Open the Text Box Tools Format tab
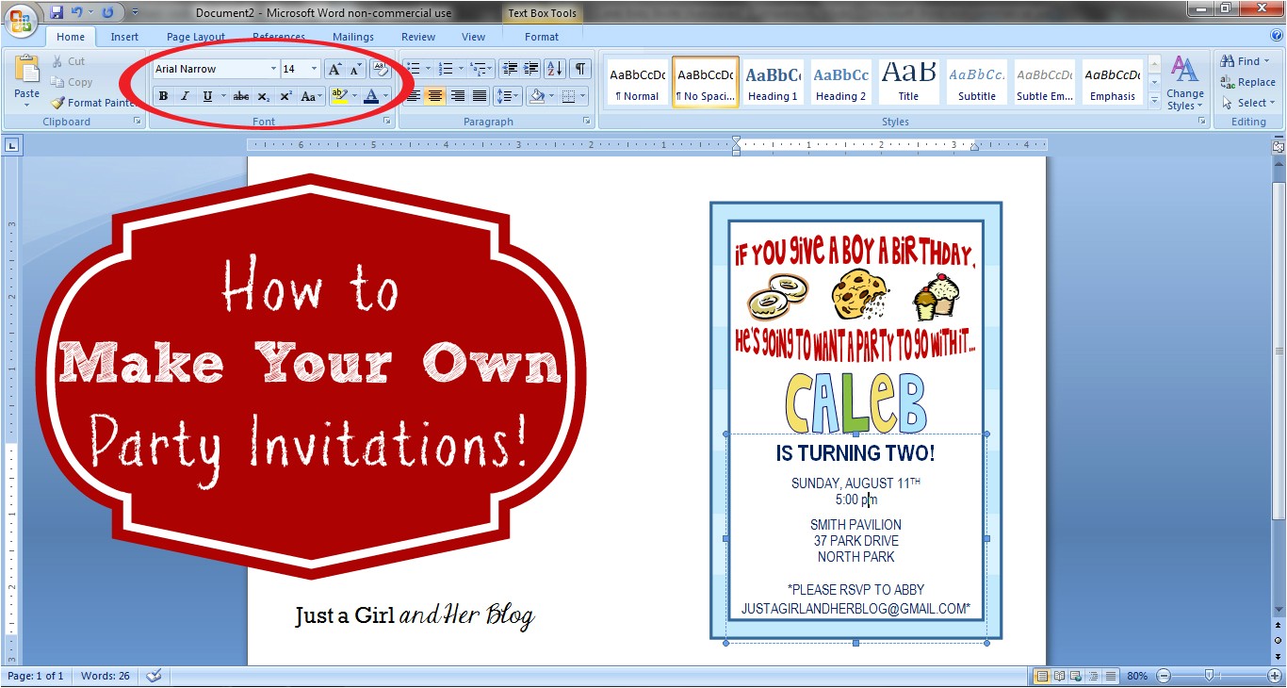 542,37
